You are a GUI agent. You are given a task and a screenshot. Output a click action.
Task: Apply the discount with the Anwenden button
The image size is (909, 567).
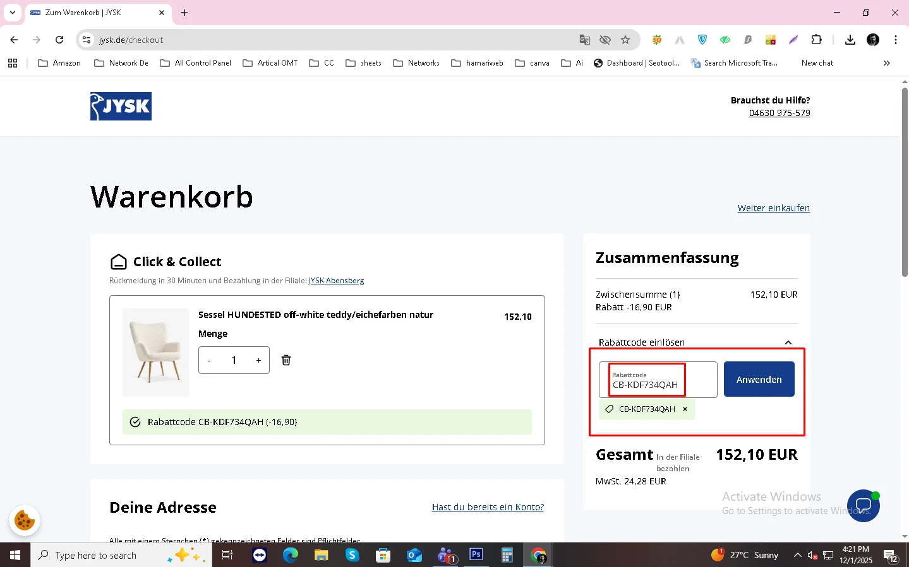(x=759, y=379)
